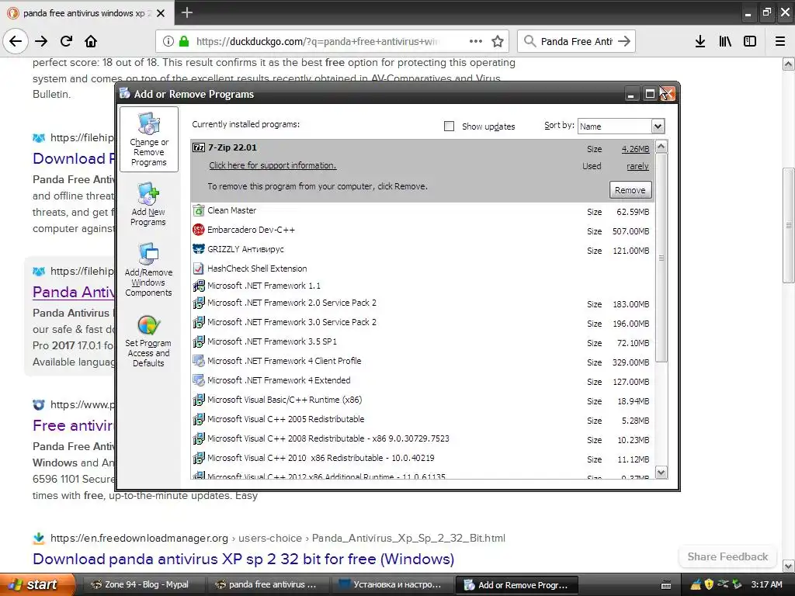Close the panda free antivirus tab

(x=161, y=13)
